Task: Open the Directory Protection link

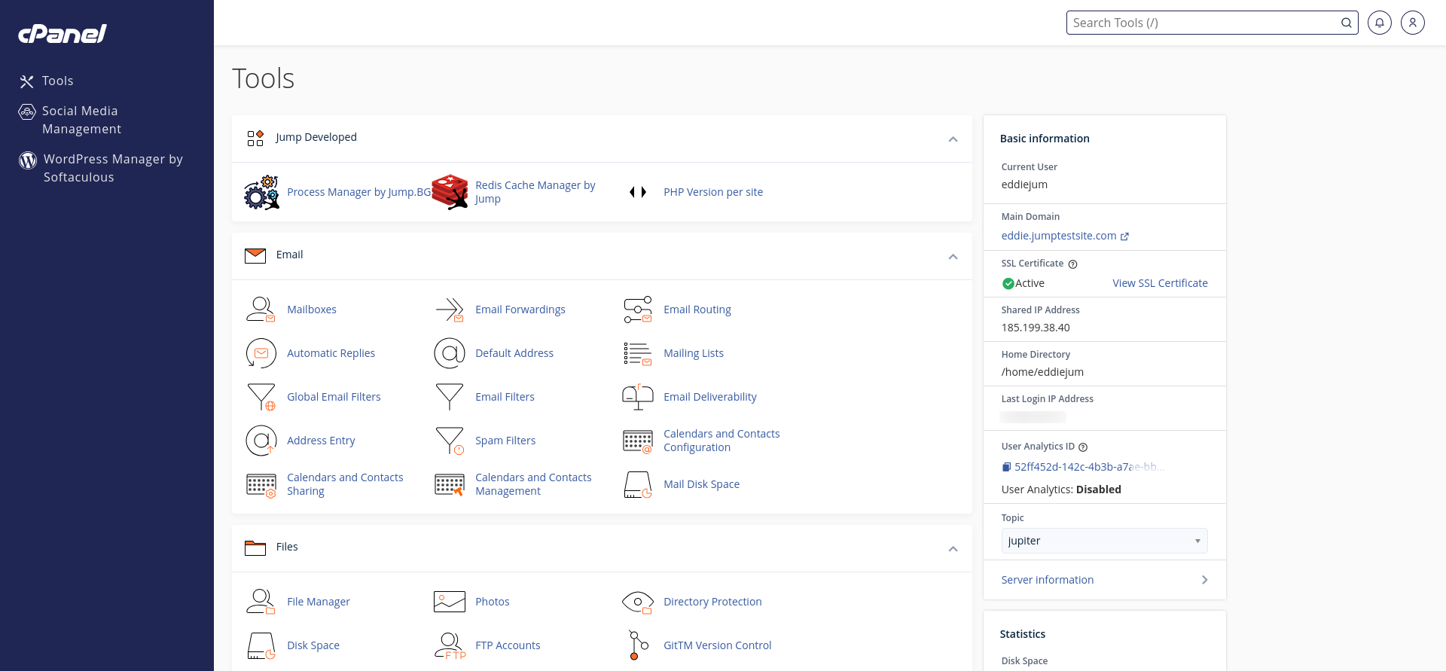Action: [x=712, y=602]
